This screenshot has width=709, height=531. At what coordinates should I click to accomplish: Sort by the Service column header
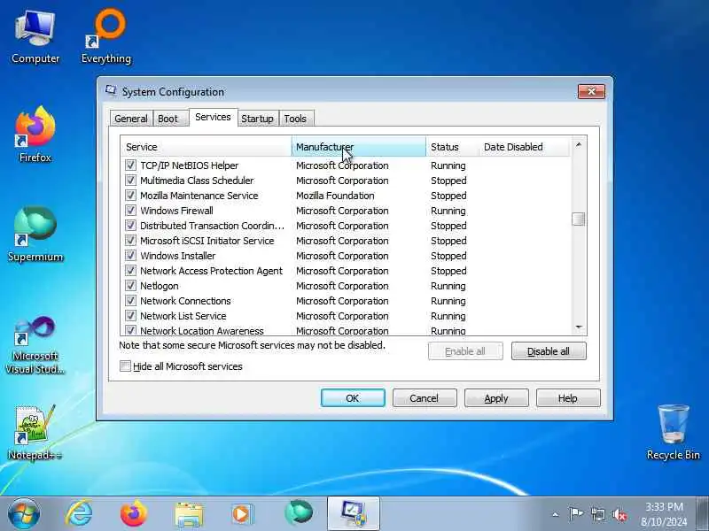(x=206, y=147)
